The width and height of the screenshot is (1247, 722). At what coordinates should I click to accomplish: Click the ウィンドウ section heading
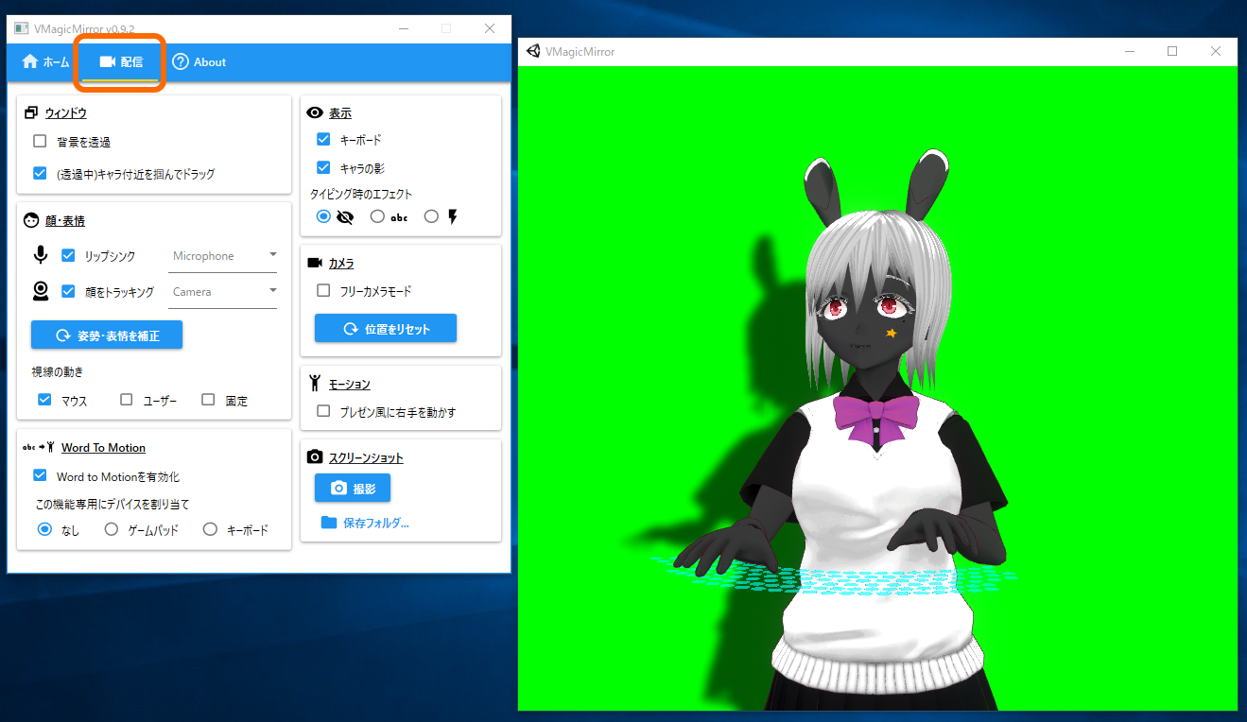tap(65, 113)
